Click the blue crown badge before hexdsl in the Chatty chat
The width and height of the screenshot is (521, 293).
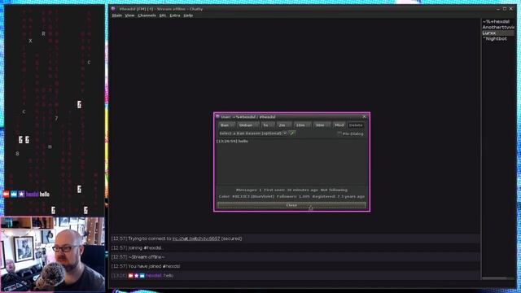[x=142, y=275]
